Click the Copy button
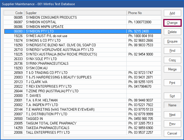This screenshot has width=184, height=140. point(172,60)
